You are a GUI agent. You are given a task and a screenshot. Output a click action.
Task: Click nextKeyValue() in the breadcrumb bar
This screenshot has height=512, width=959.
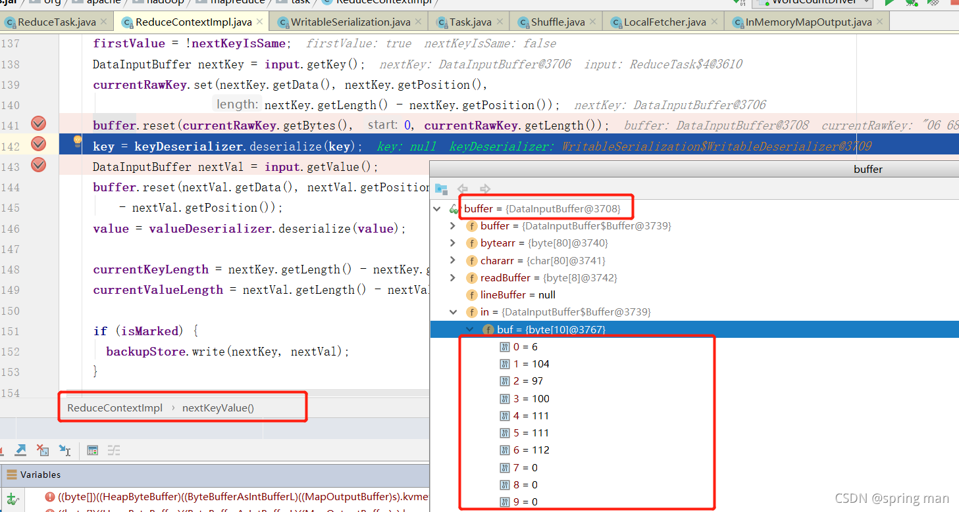[218, 407]
